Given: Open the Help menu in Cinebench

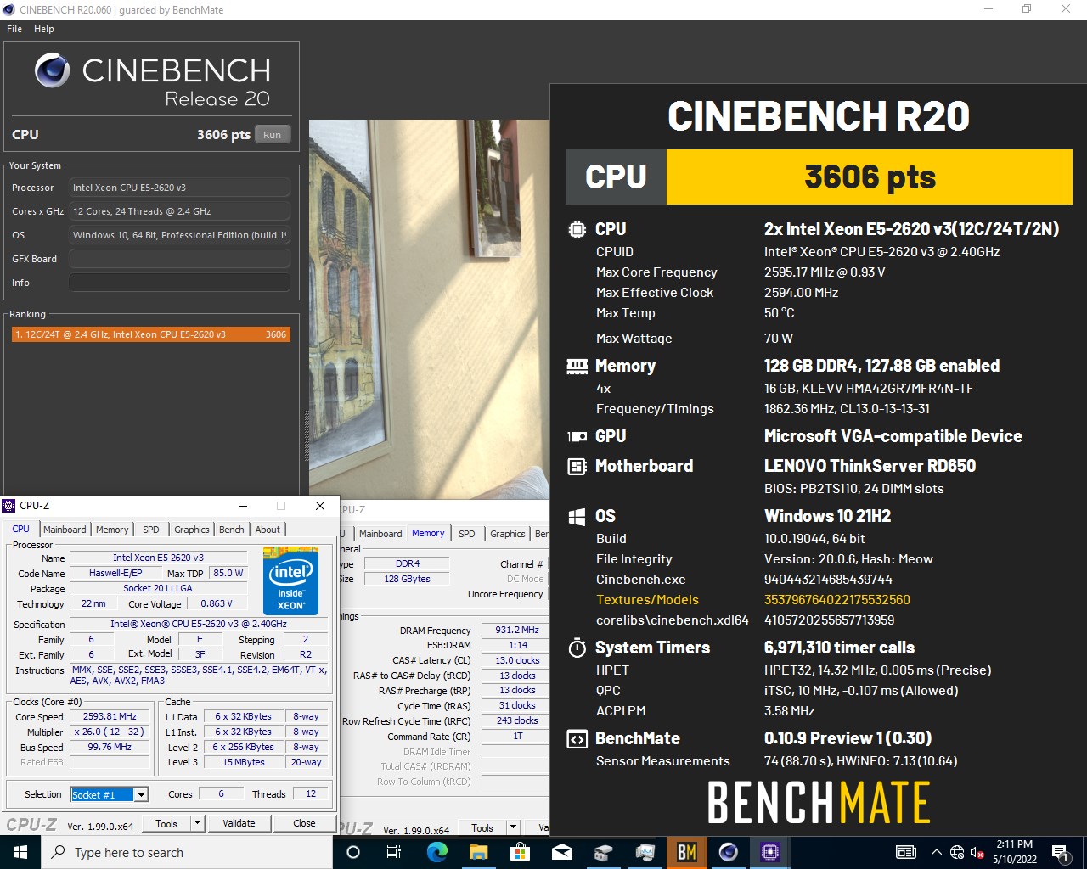Looking at the screenshot, I should coord(44,29).
